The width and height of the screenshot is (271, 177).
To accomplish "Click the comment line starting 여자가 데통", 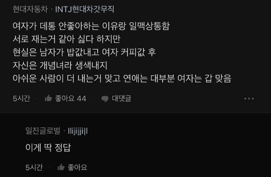I will click(x=91, y=26).
